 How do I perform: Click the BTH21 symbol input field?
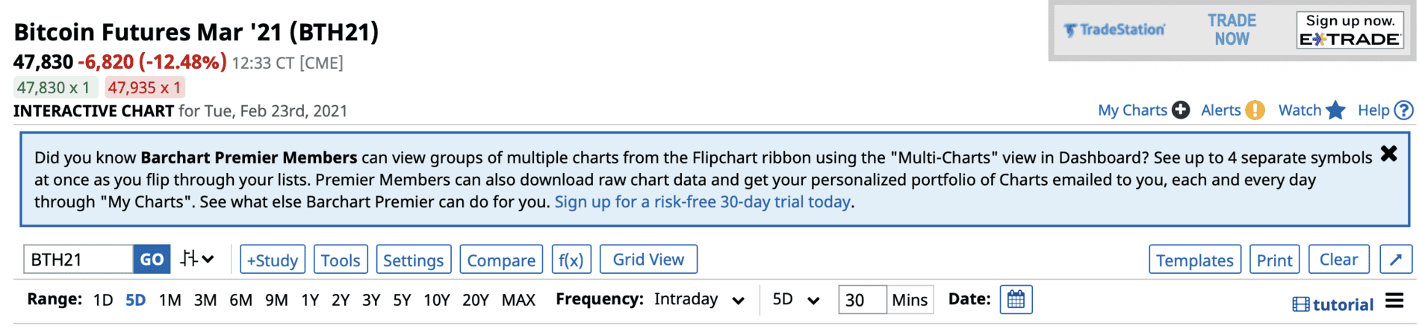[78, 260]
